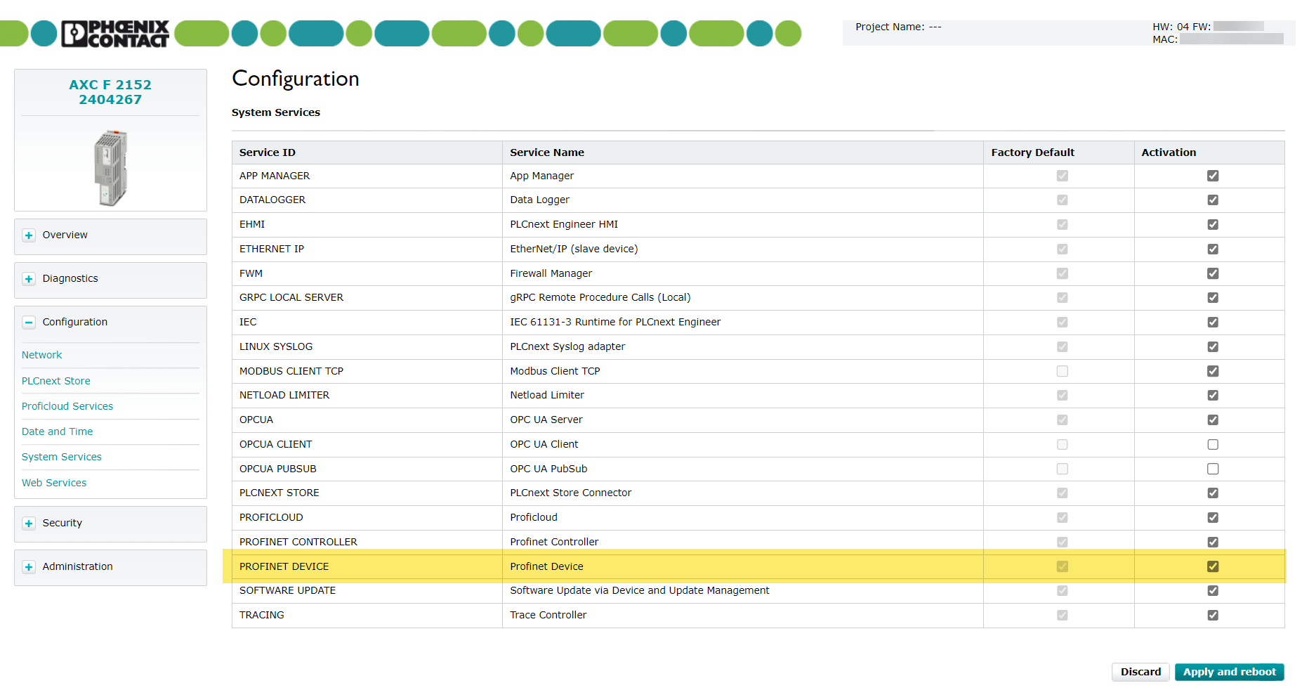Open System Services page

(62, 457)
